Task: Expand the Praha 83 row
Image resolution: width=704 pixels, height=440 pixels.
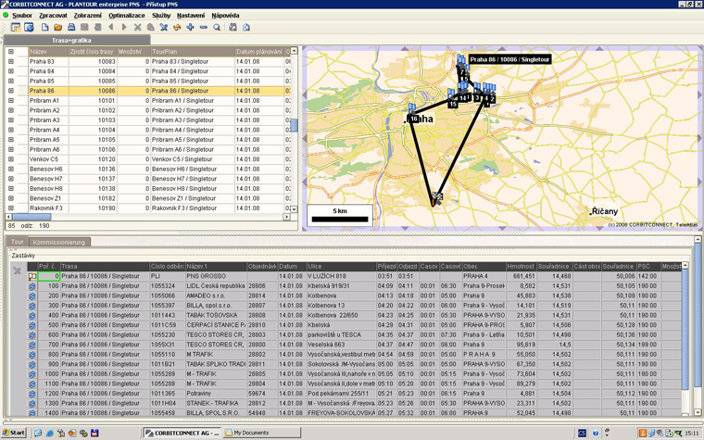Action: coord(11,61)
